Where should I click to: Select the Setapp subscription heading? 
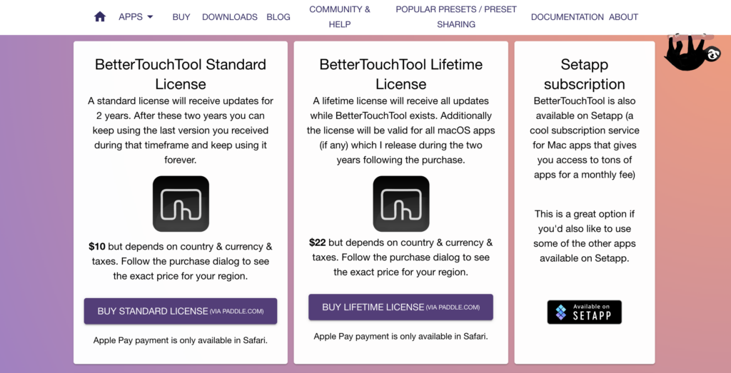[585, 74]
